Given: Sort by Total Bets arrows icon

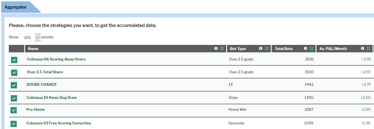Looking at the screenshot, I should [x=312, y=49].
